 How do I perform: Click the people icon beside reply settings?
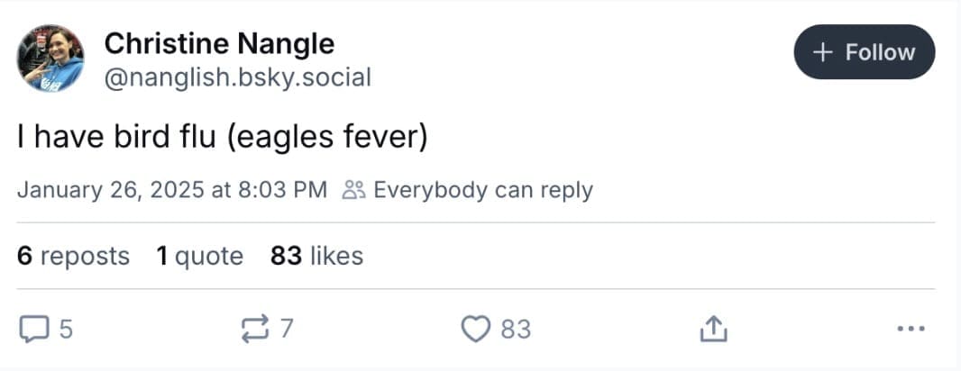point(353,190)
